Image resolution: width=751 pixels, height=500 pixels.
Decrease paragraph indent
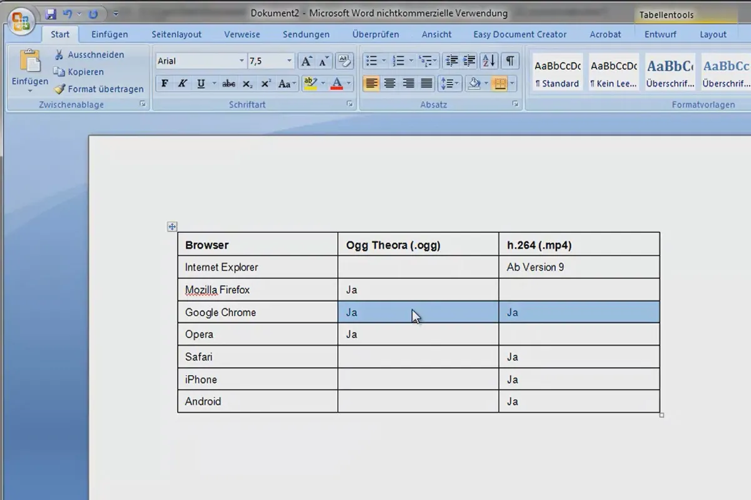[x=451, y=61]
